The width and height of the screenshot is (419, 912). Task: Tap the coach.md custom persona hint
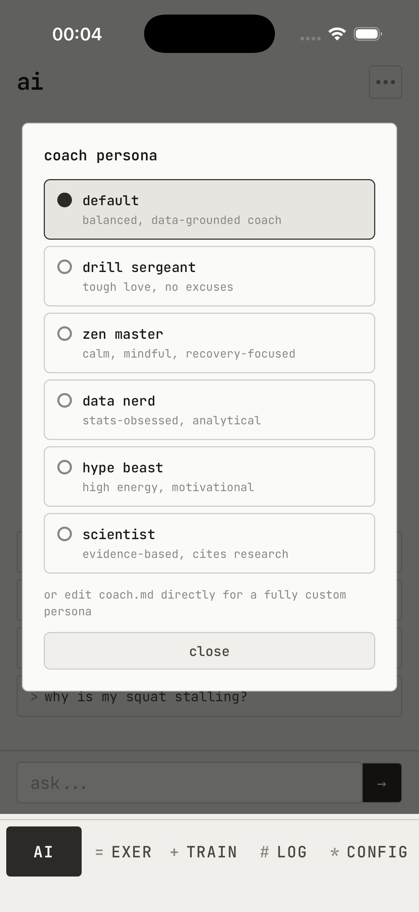[195, 603]
